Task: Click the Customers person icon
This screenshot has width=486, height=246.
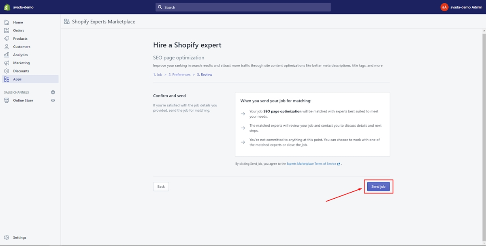Action: point(6,47)
